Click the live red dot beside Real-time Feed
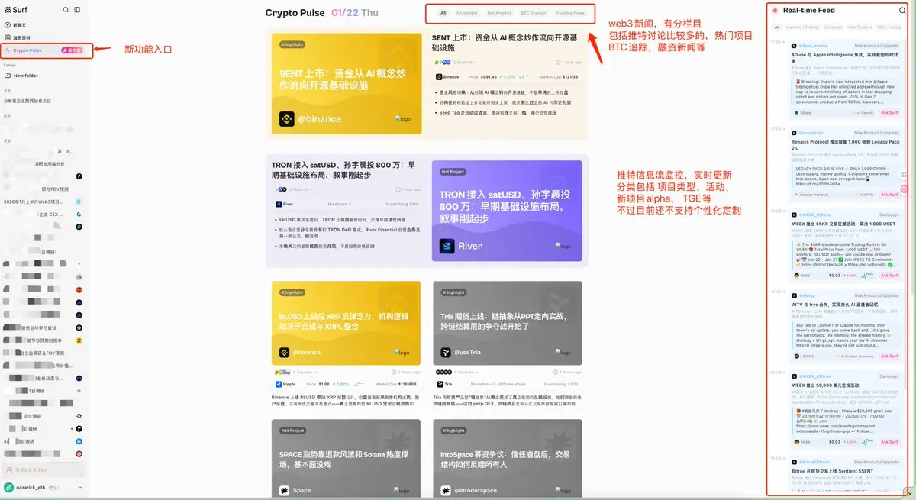Screen dimensions: 916x500 [775, 11]
